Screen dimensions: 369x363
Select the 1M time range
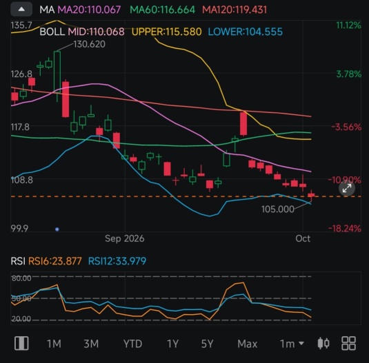click(x=54, y=344)
